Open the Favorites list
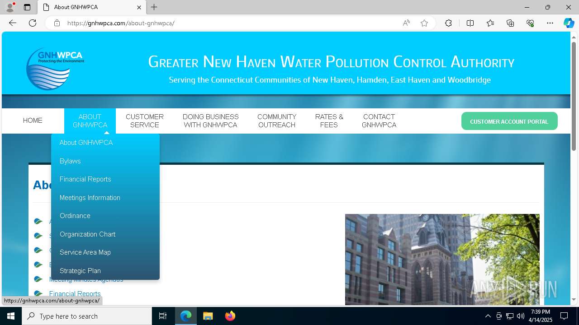This screenshot has width=579, height=325. click(490, 23)
